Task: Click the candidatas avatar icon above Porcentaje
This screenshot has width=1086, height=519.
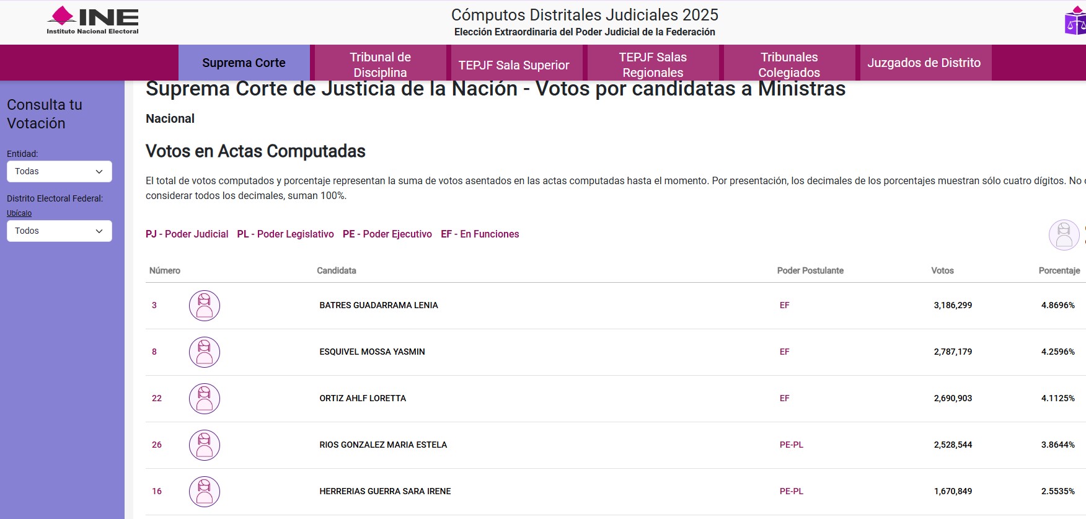Action: pos(1064,235)
